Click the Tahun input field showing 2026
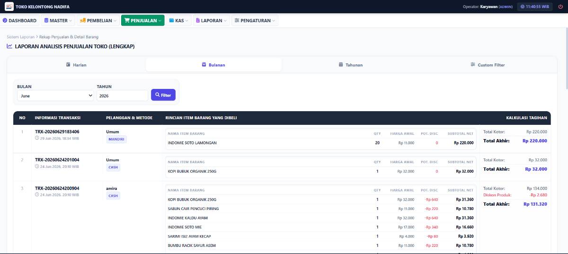Screen dimensions: 568x254 tap(122, 96)
